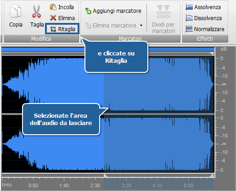
Task: Click the Dividi per marcatori icon
Action: [x=163, y=12]
